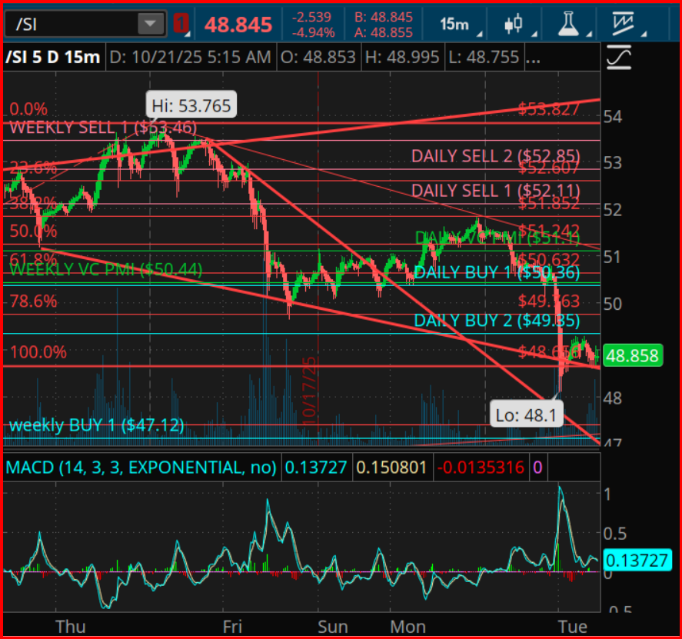Click the Hi: 53.765 price bubble
The width and height of the screenshot is (682, 639).
(x=191, y=106)
